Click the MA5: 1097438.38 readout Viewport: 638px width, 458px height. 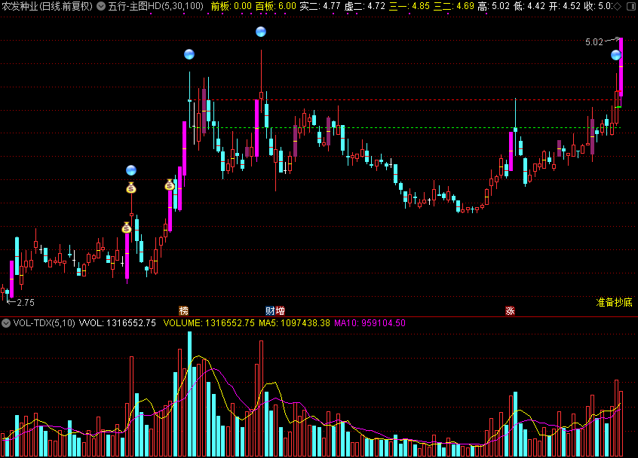294,323
